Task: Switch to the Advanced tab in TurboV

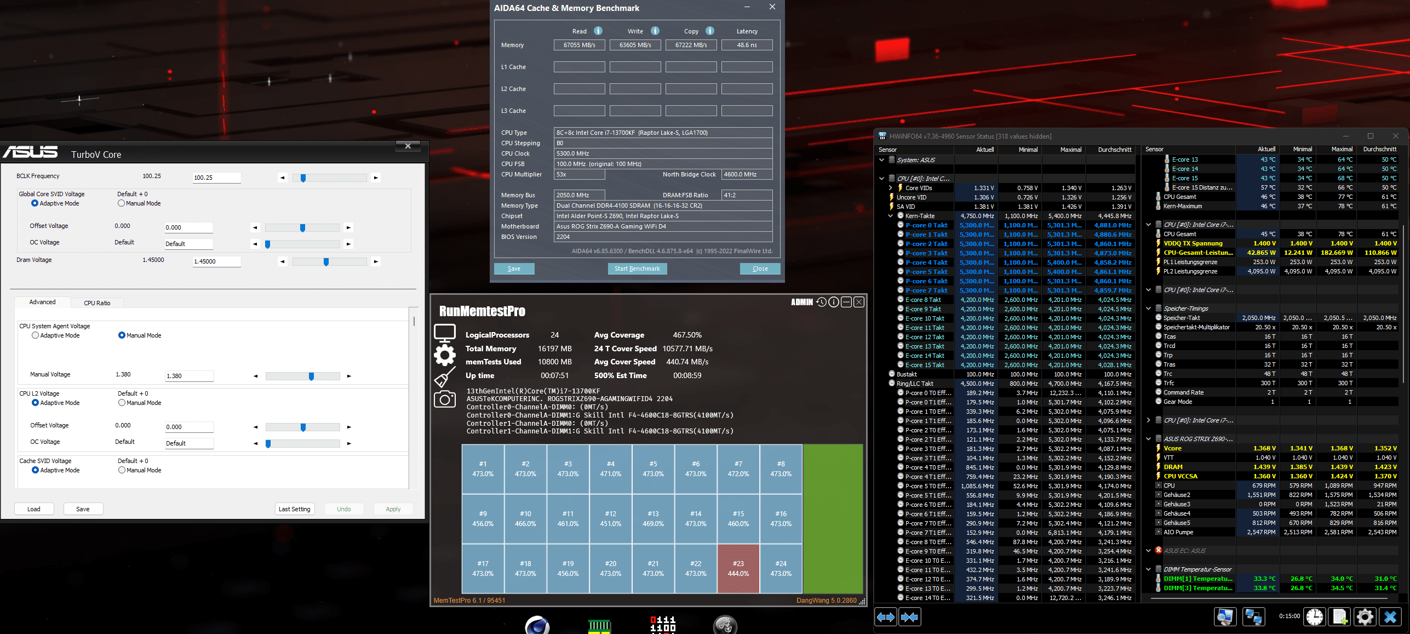Action: (x=42, y=302)
